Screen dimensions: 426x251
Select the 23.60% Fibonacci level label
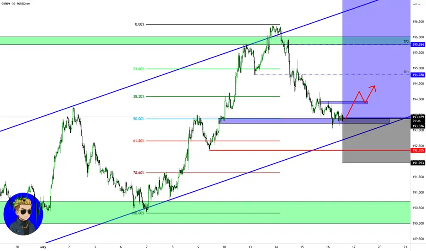coord(139,69)
